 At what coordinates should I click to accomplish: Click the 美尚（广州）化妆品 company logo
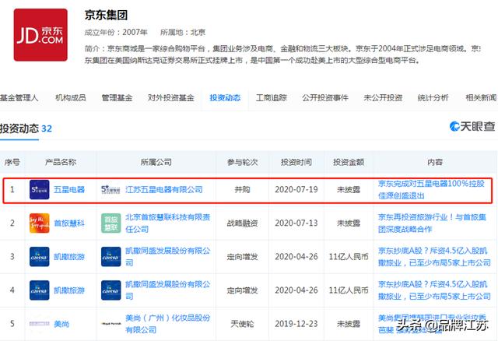pos(110,324)
